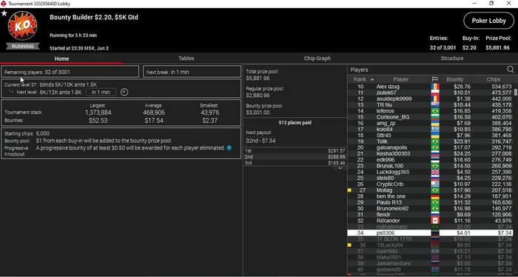Click the 1st place $291.57 payout row
The height and width of the screenshot is (277, 518).
295,151
